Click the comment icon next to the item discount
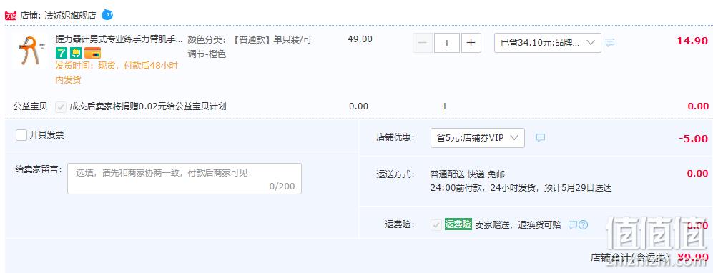This screenshot has height=273, width=713. coord(610,43)
